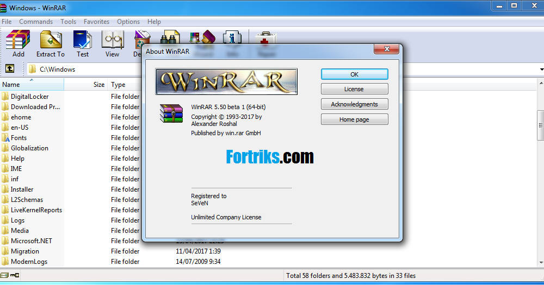Click 'Unlimited Company License' text

pyautogui.click(x=226, y=217)
